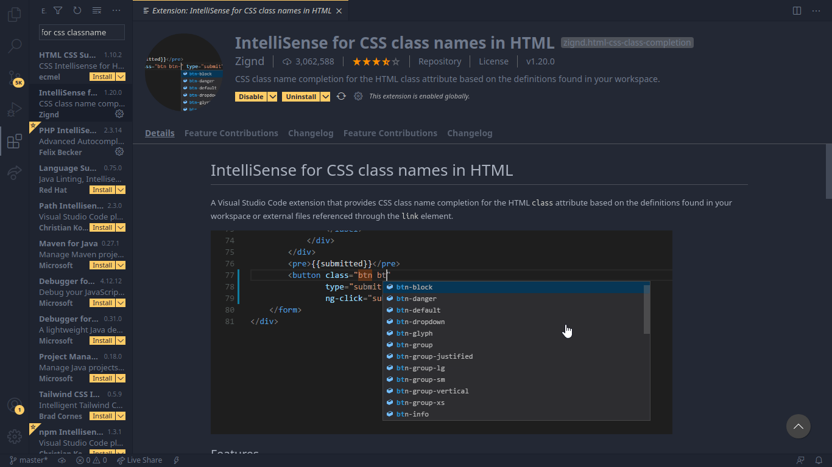The width and height of the screenshot is (832, 467).
Task: Click the 3,062,588 install count
Action: 308,61
